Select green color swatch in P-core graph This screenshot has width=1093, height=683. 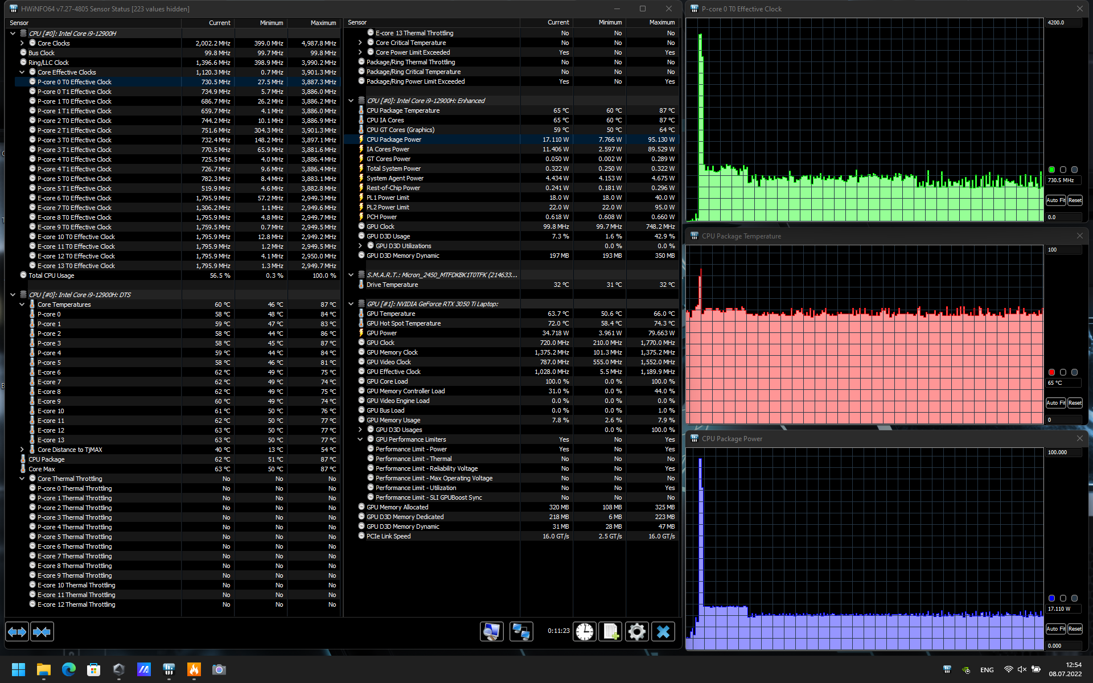click(x=1051, y=170)
